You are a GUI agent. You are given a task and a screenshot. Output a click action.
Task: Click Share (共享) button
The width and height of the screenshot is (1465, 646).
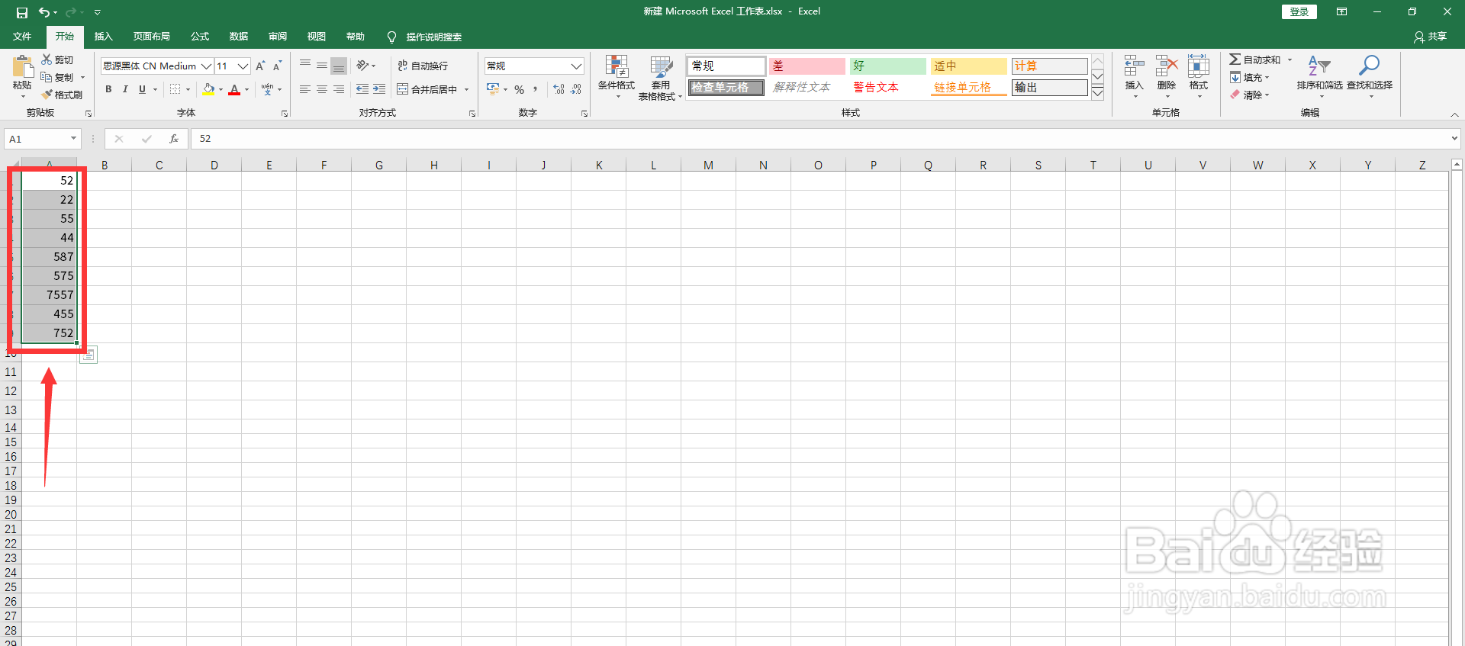(x=1431, y=37)
